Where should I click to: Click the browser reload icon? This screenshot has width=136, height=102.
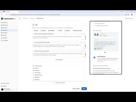click(x=7, y=15)
